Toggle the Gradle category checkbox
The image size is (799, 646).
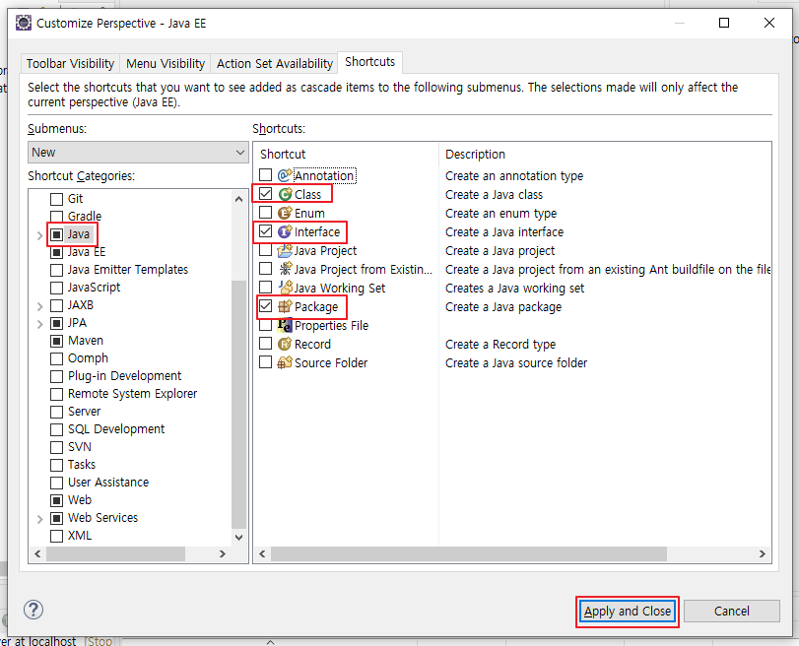[56, 217]
